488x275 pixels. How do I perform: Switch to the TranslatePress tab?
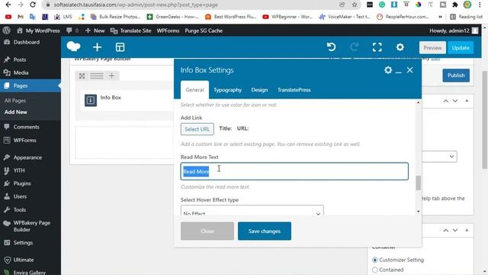click(x=294, y=90)
